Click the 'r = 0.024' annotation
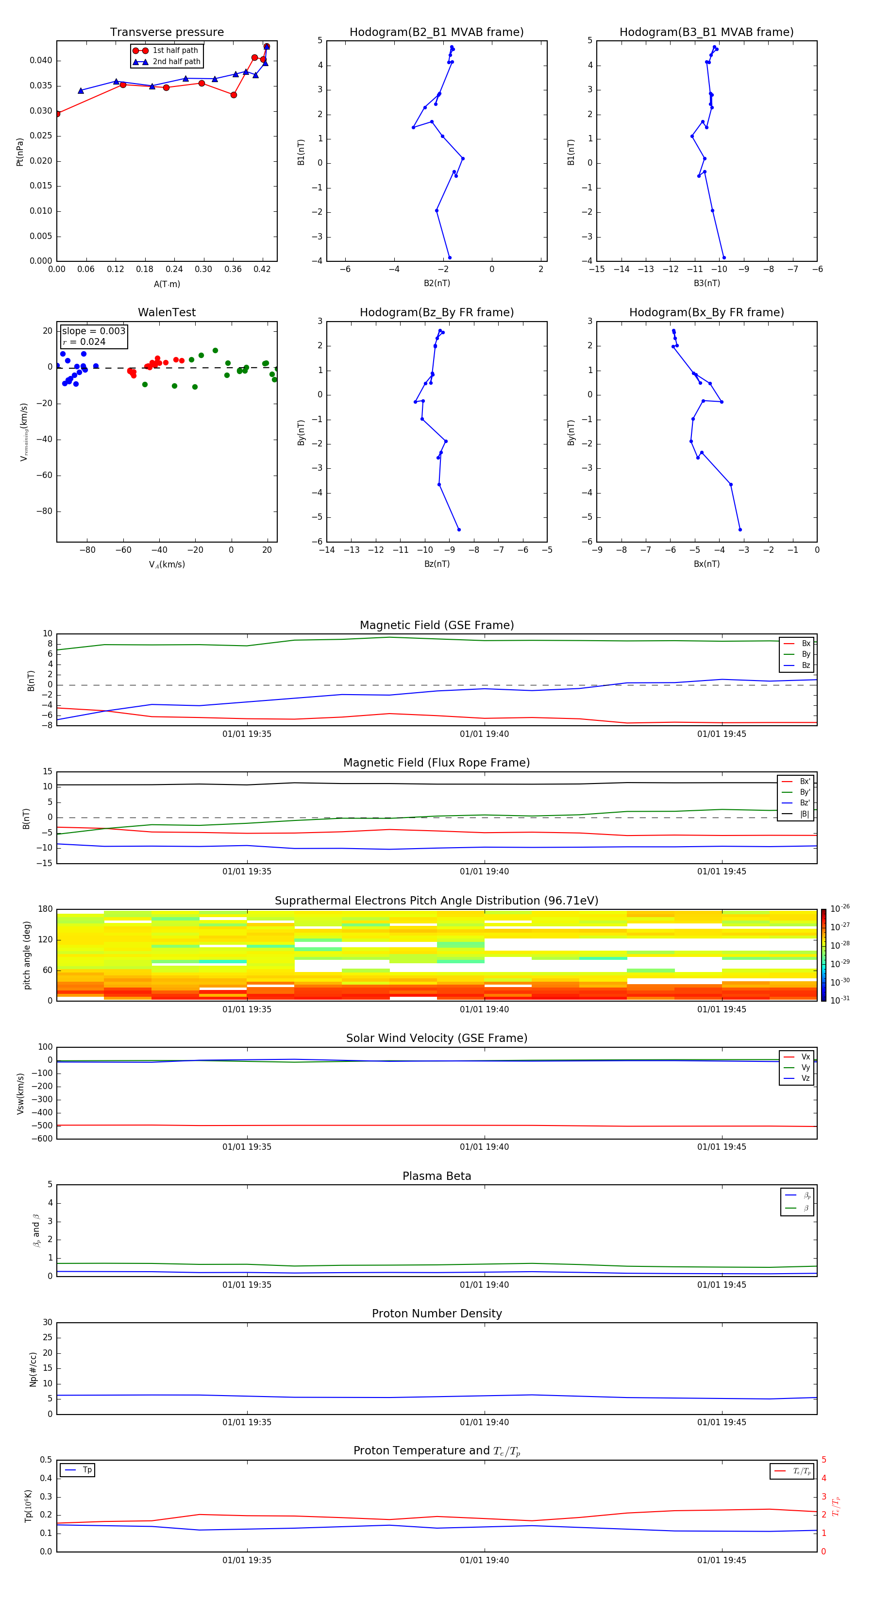874x1603 pixels. pos(84,341)
